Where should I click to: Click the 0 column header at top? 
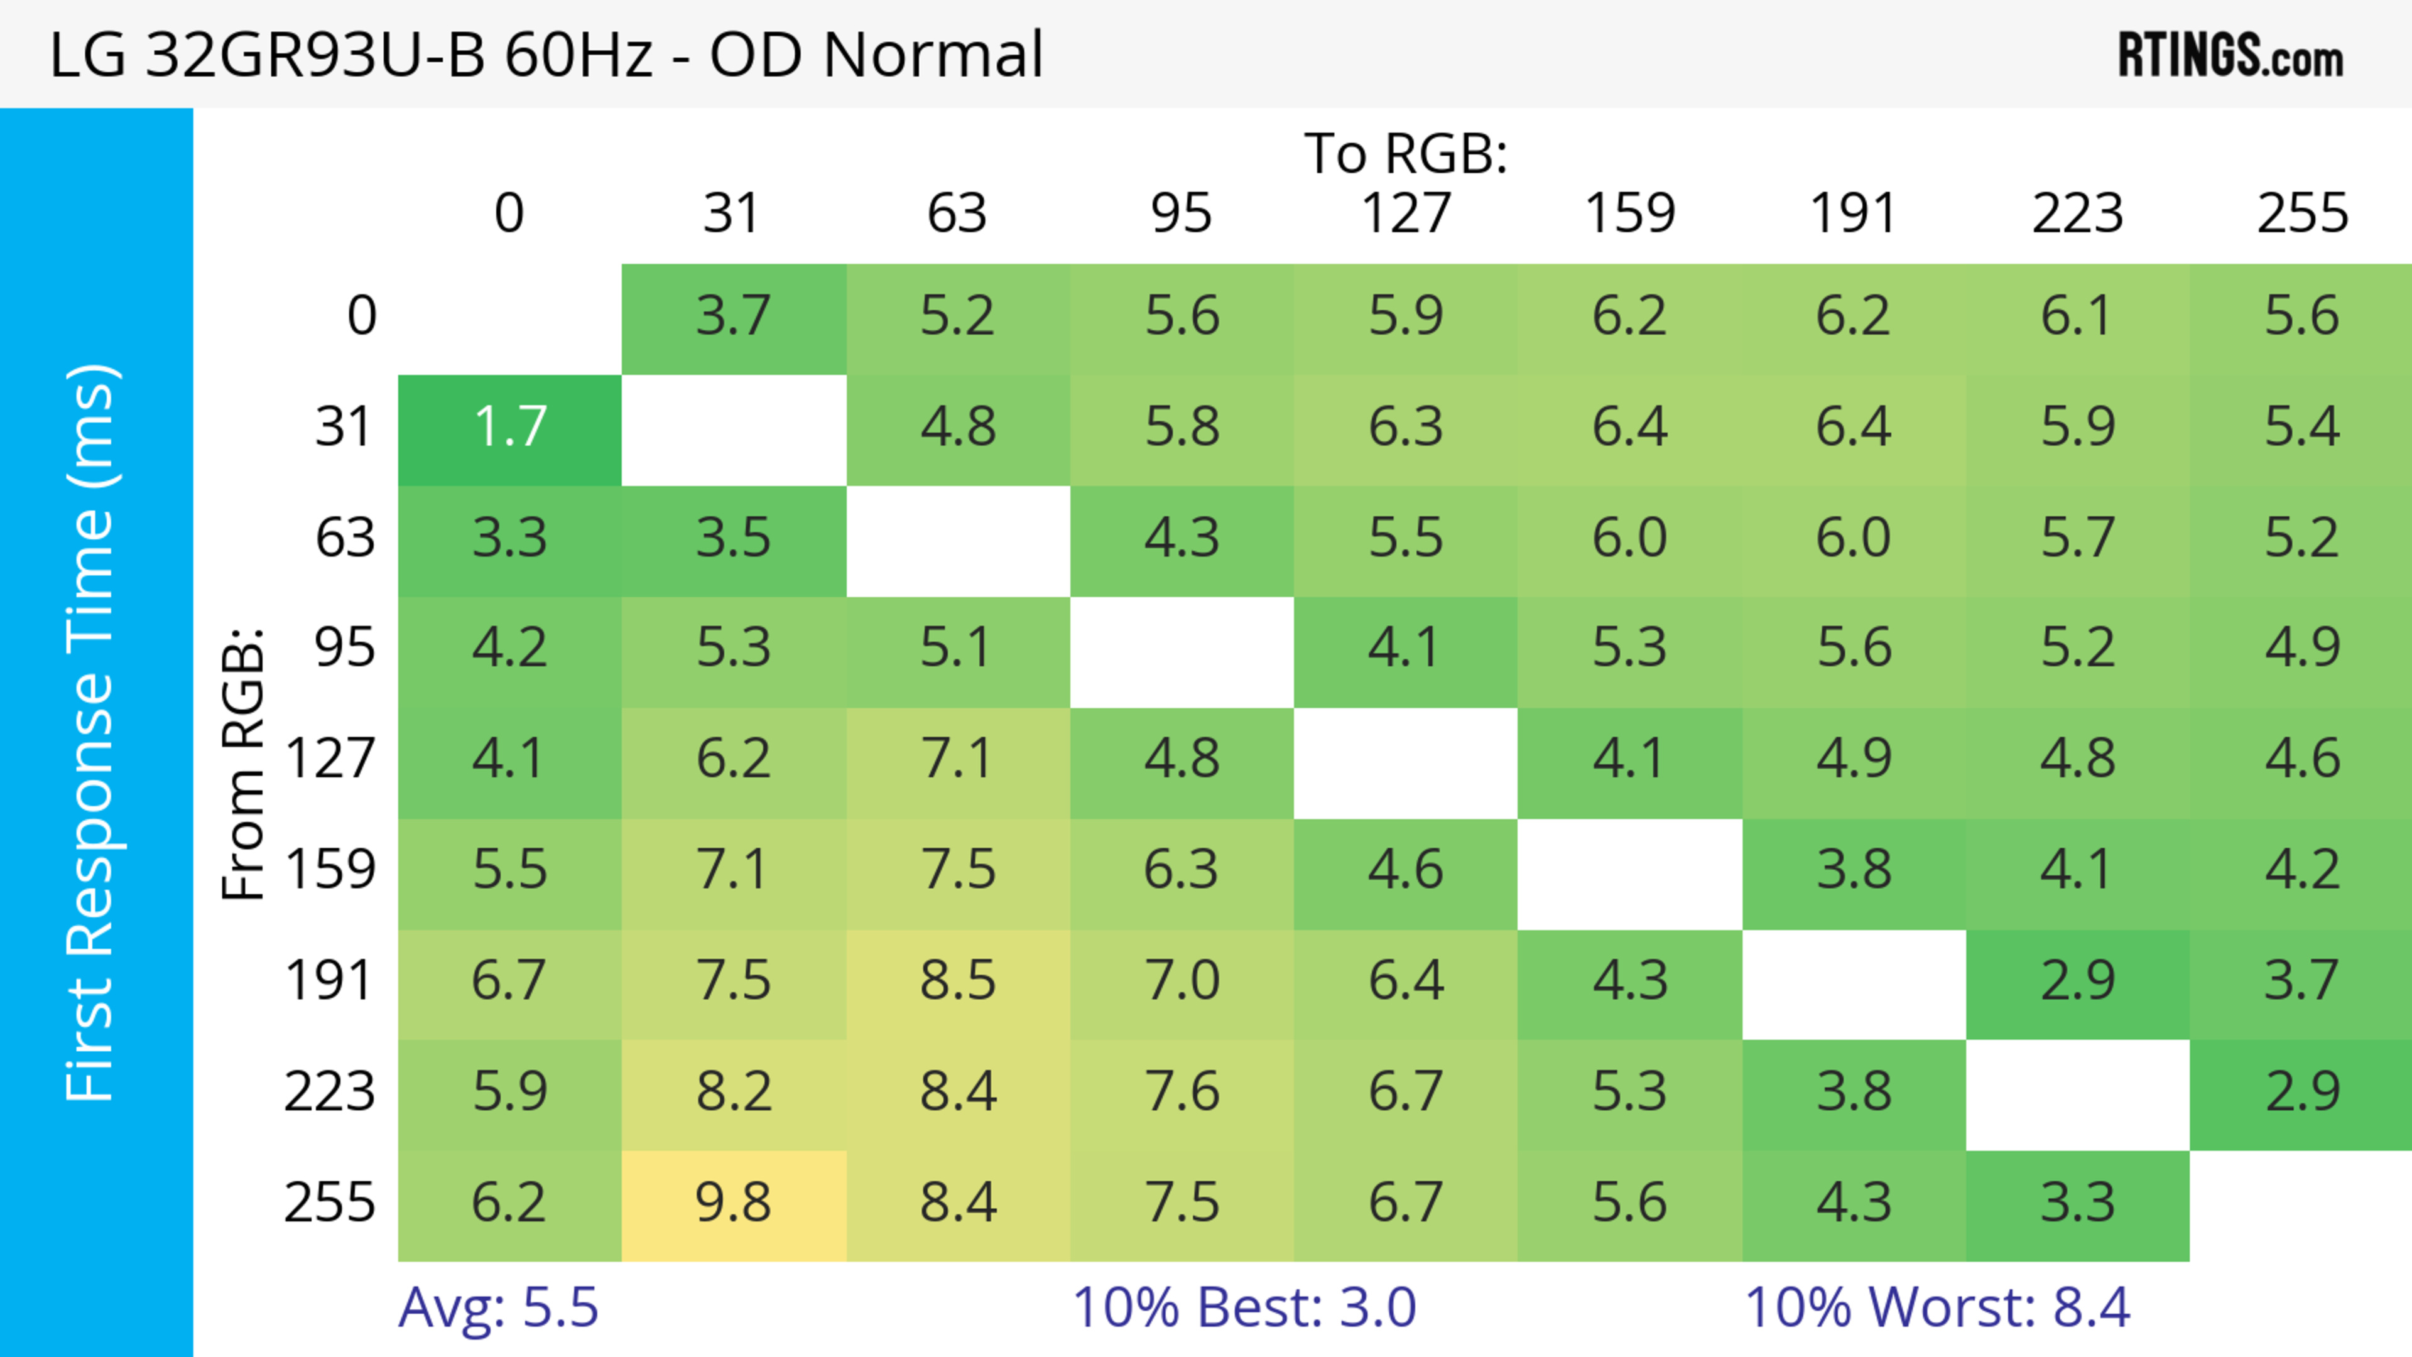pos(509,214)
